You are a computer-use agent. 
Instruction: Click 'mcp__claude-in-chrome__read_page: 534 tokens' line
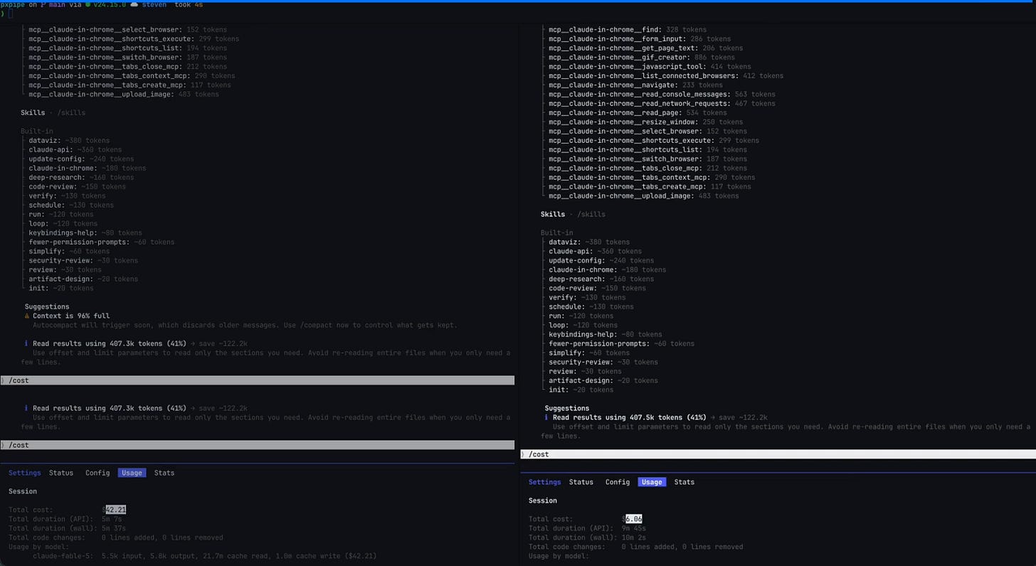click(638, 113)
